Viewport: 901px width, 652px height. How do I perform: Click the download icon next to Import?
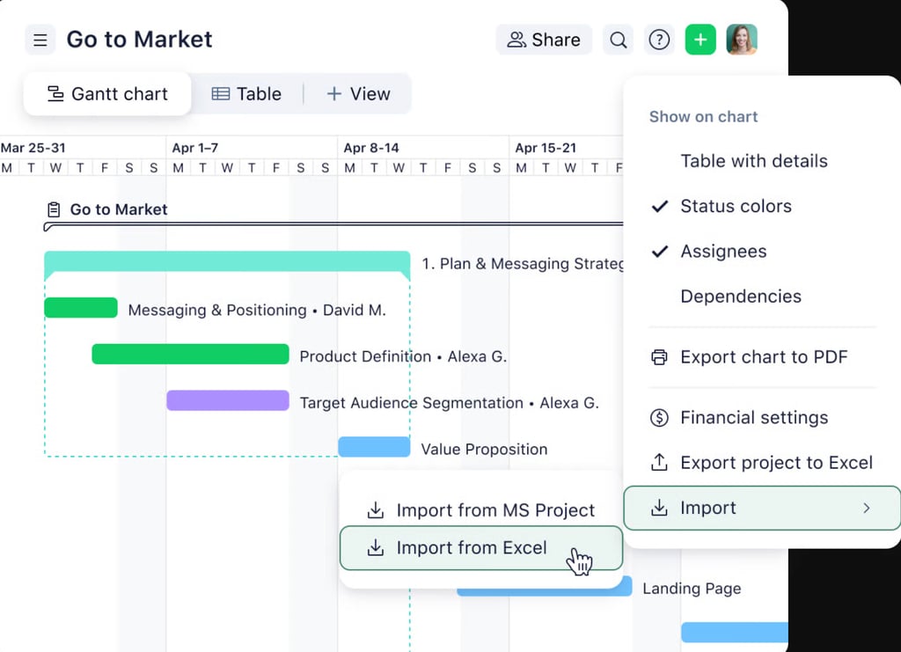coord(659,508)
